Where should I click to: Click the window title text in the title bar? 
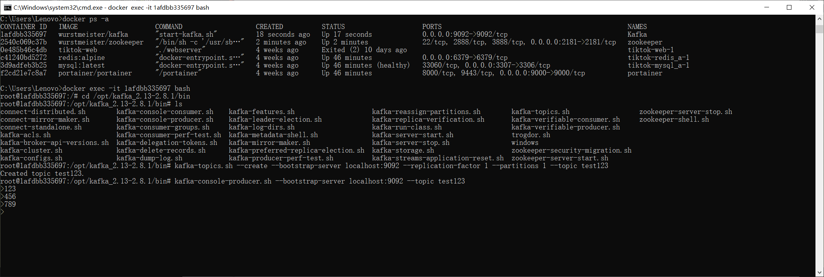(x=111, y=7)
